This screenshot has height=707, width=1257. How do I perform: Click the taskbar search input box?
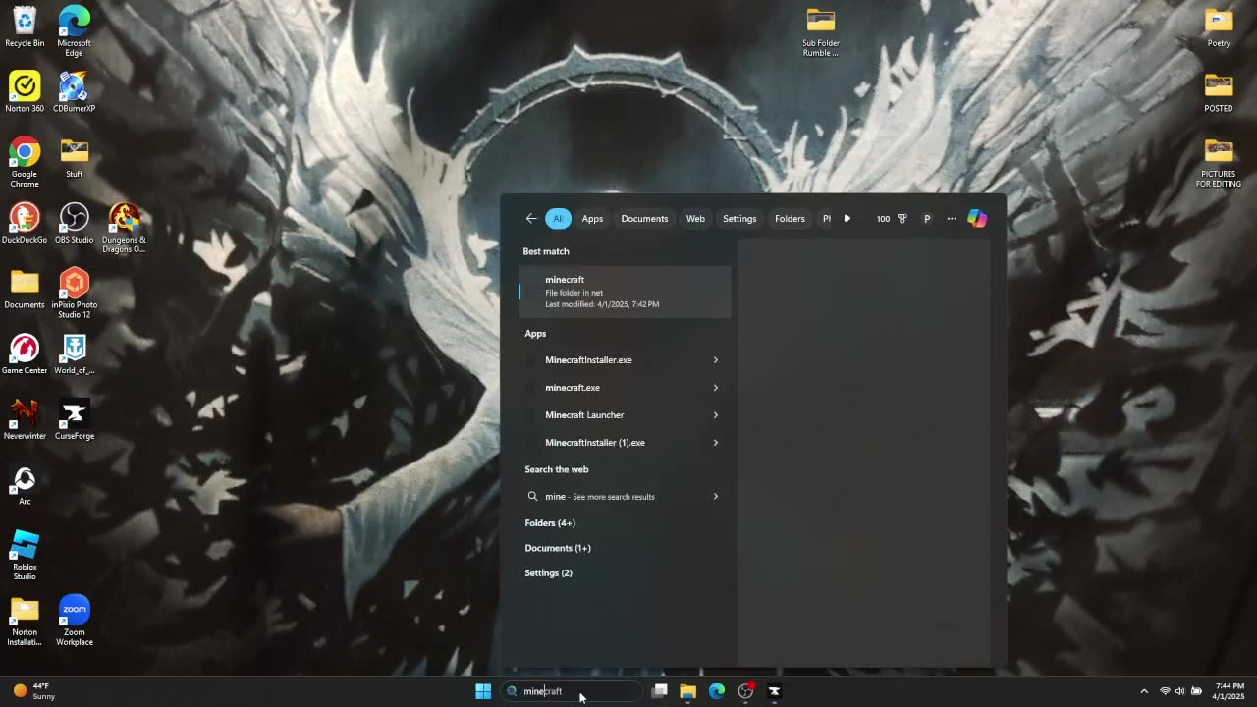(x=572, y=691)
